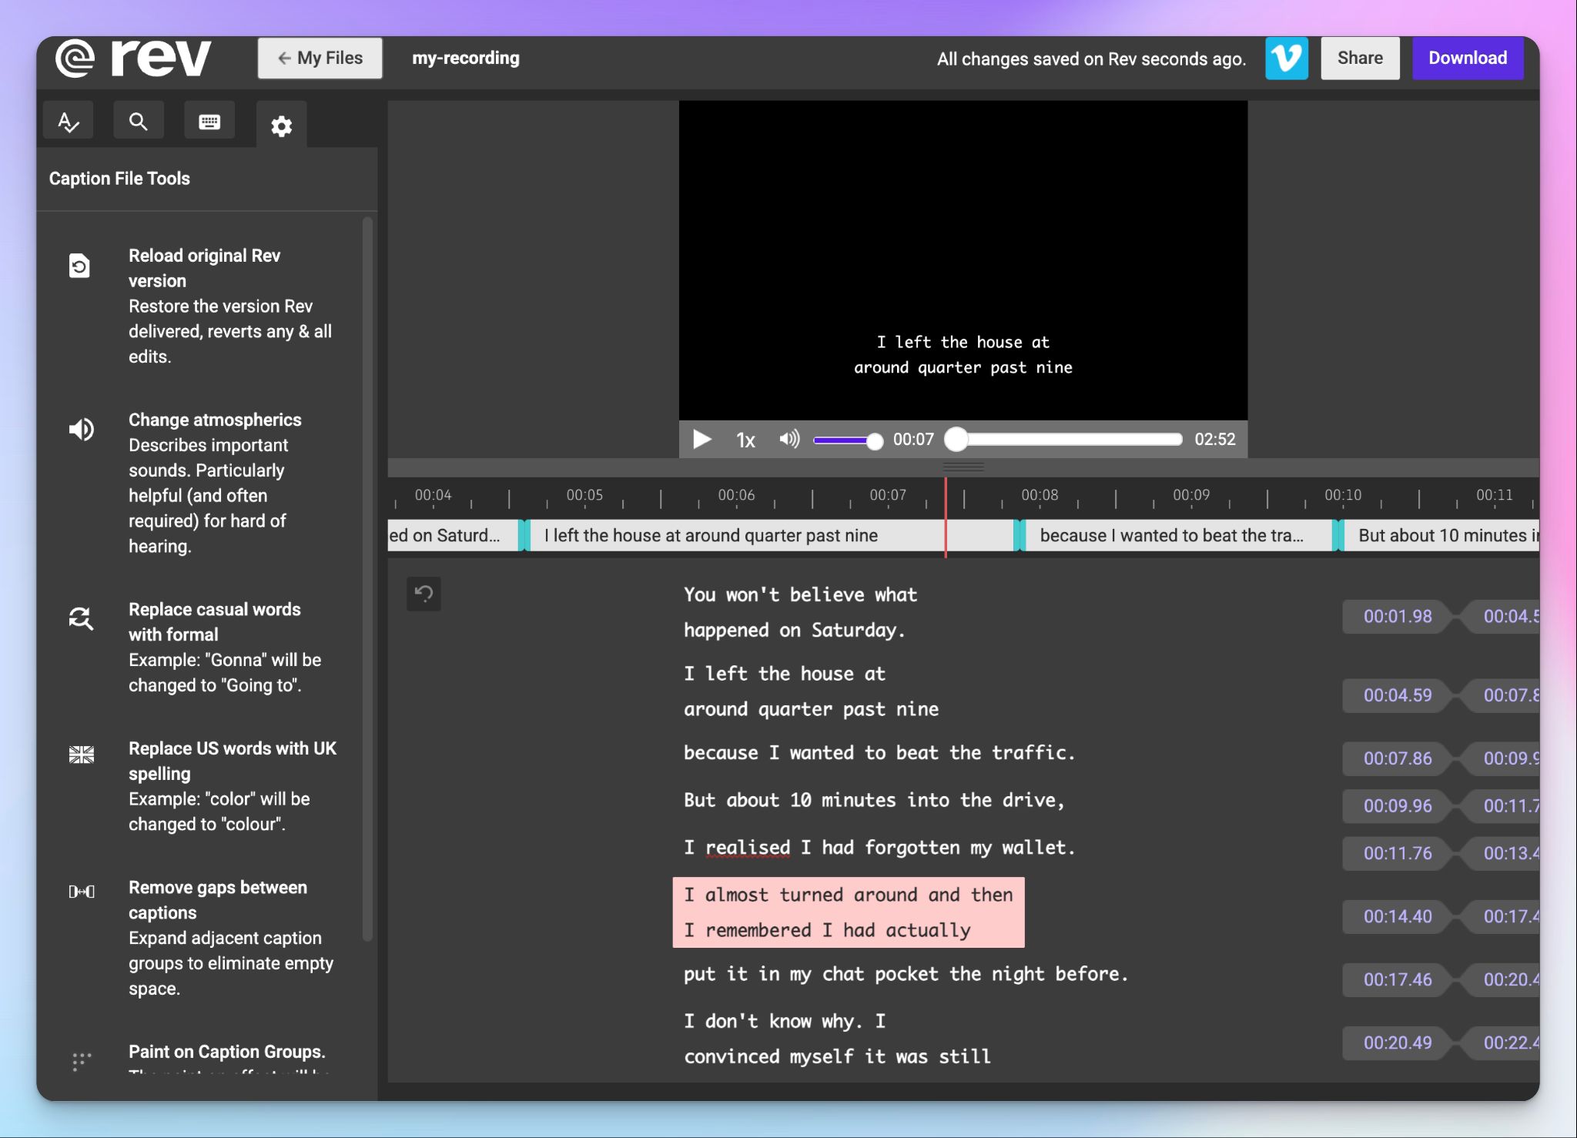Open the search and replace tab

pos(139,121)
